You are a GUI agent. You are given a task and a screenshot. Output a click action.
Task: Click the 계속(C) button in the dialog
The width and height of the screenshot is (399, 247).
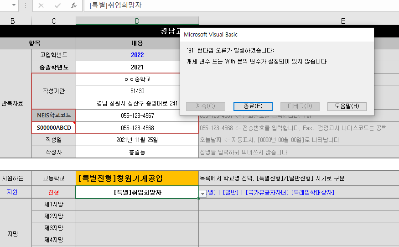point(205,106)
